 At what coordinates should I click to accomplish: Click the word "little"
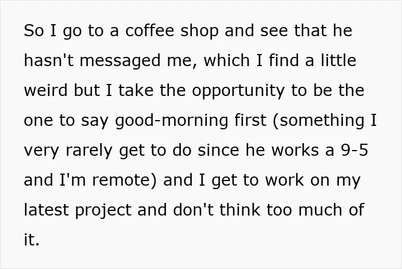coord(338,60)
